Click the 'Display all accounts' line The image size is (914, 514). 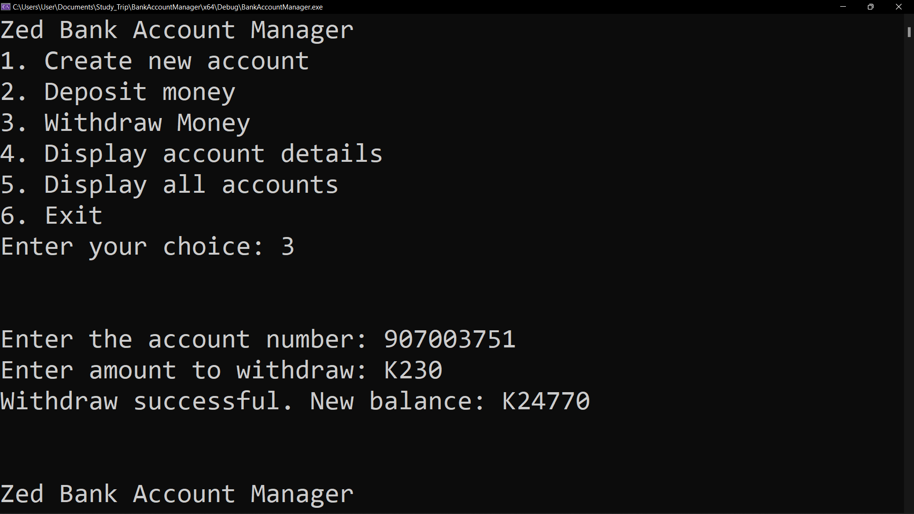[169, 185]
